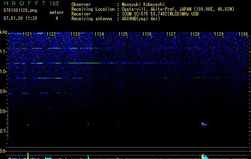Click time marker 1127
The width and height of the screenshot is (251, 159).
click(x=171, y=34)
